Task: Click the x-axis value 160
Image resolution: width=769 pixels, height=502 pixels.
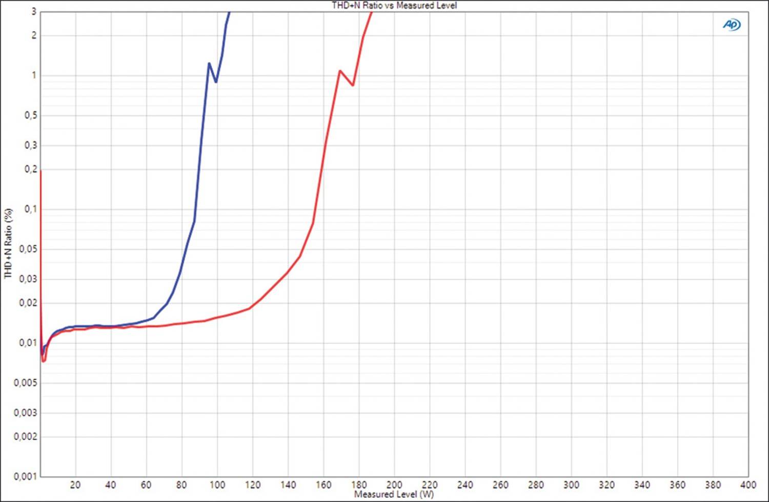Action: coord(323,485)
